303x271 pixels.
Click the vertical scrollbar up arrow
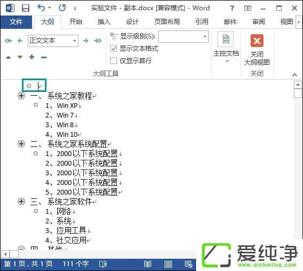pos(298,84)
